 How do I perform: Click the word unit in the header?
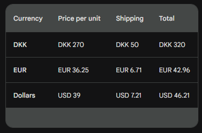point(94,19)
